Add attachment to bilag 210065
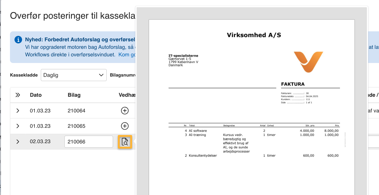Viewport: 379px width, 195px height. [125, 126]
